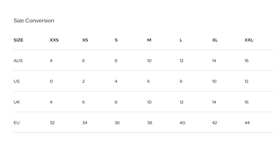Screen dimensions: 279x141
Task: Click EU size 42 under XL
Action: [x=214, y=123]
